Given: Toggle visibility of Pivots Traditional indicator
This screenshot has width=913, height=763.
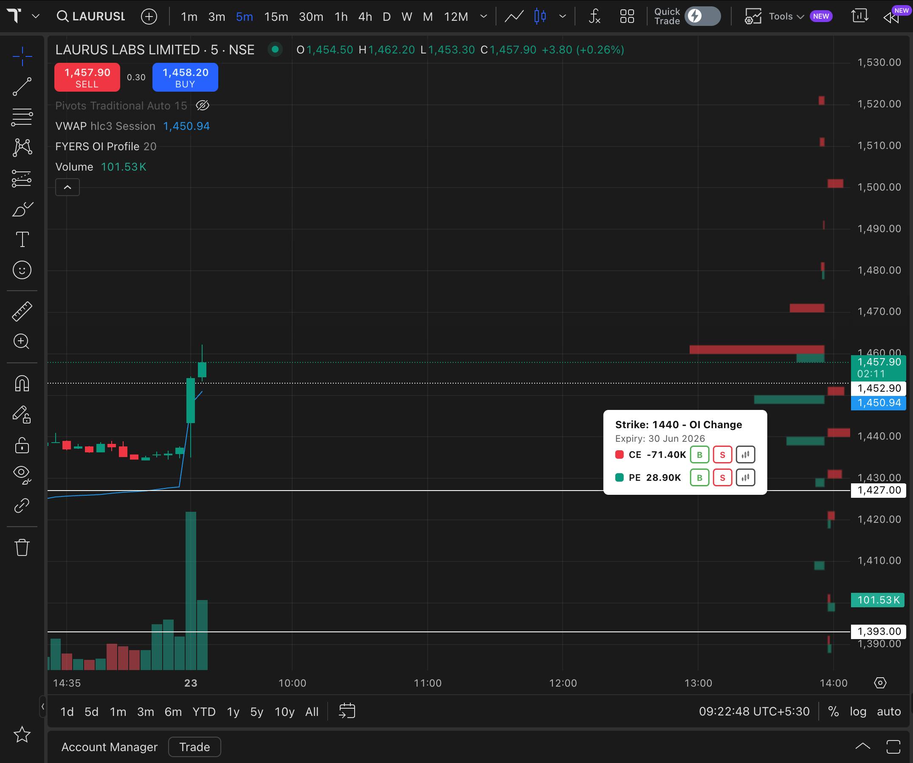Looking at the screenshot, I should coord(203,105).
